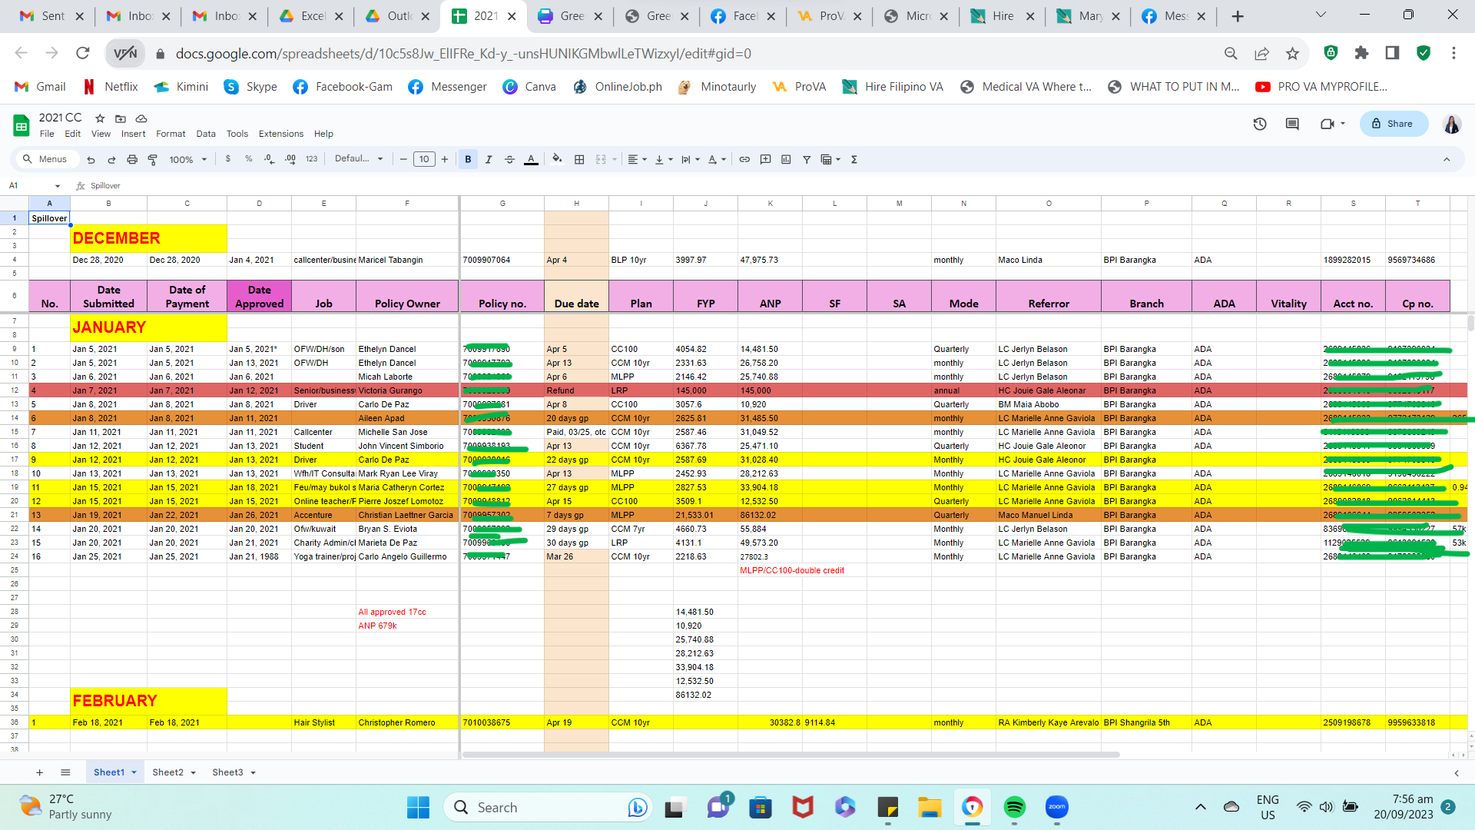Viewport: 1475px width, 830px height.
Task: Insert a link using toolbar icon
Action: [744, 160]
